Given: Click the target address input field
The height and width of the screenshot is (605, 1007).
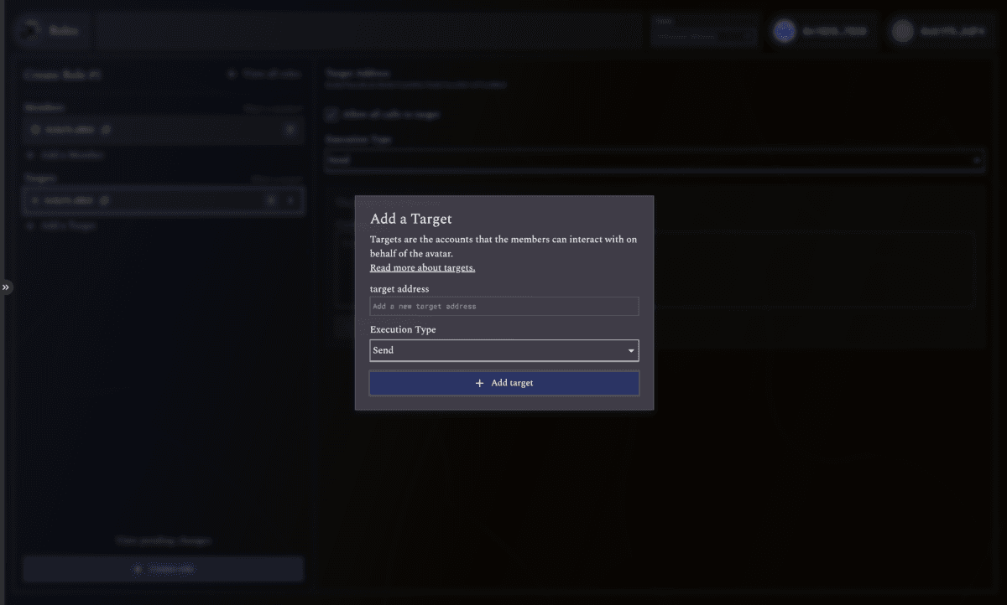Looking at the screenshot, I should (x=503, y=307).
